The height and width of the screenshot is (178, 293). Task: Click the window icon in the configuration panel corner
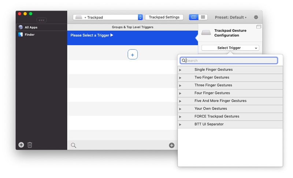tap(259, 27)
